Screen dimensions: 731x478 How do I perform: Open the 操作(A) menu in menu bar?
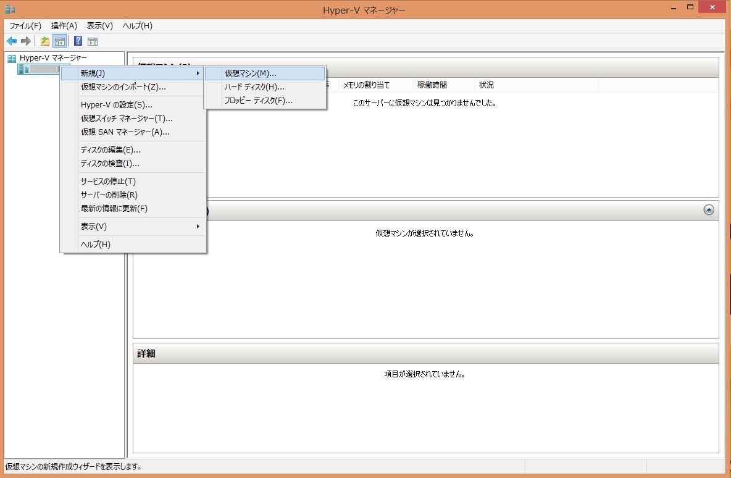pos(64,26)
